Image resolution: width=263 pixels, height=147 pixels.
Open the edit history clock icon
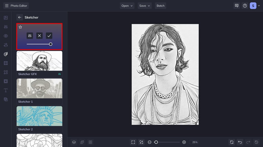[x=257, y=142]
